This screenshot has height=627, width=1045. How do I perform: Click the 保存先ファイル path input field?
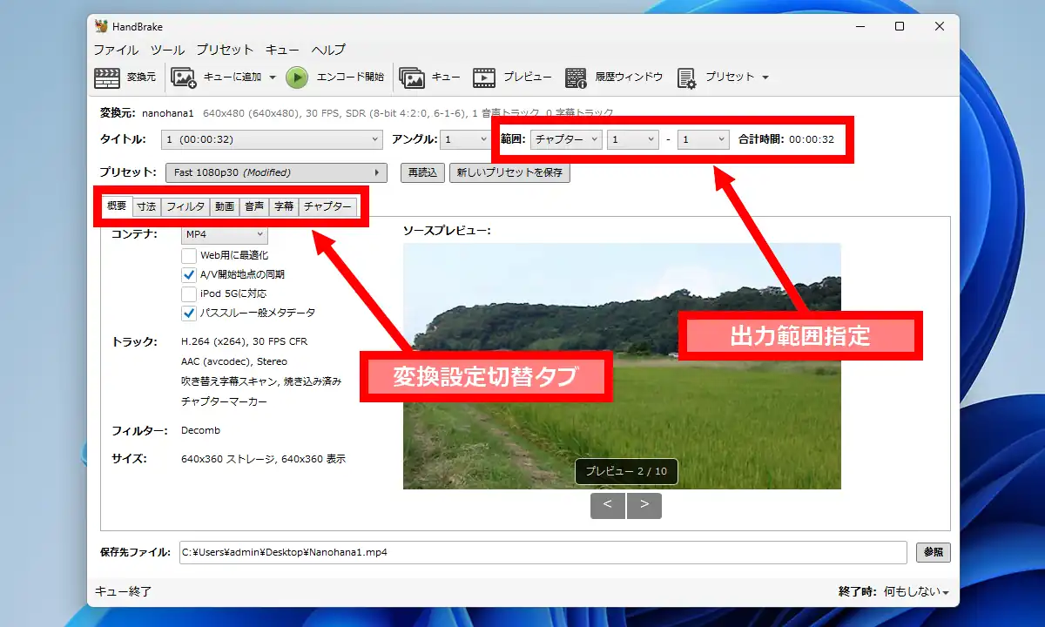click(543, 552)
